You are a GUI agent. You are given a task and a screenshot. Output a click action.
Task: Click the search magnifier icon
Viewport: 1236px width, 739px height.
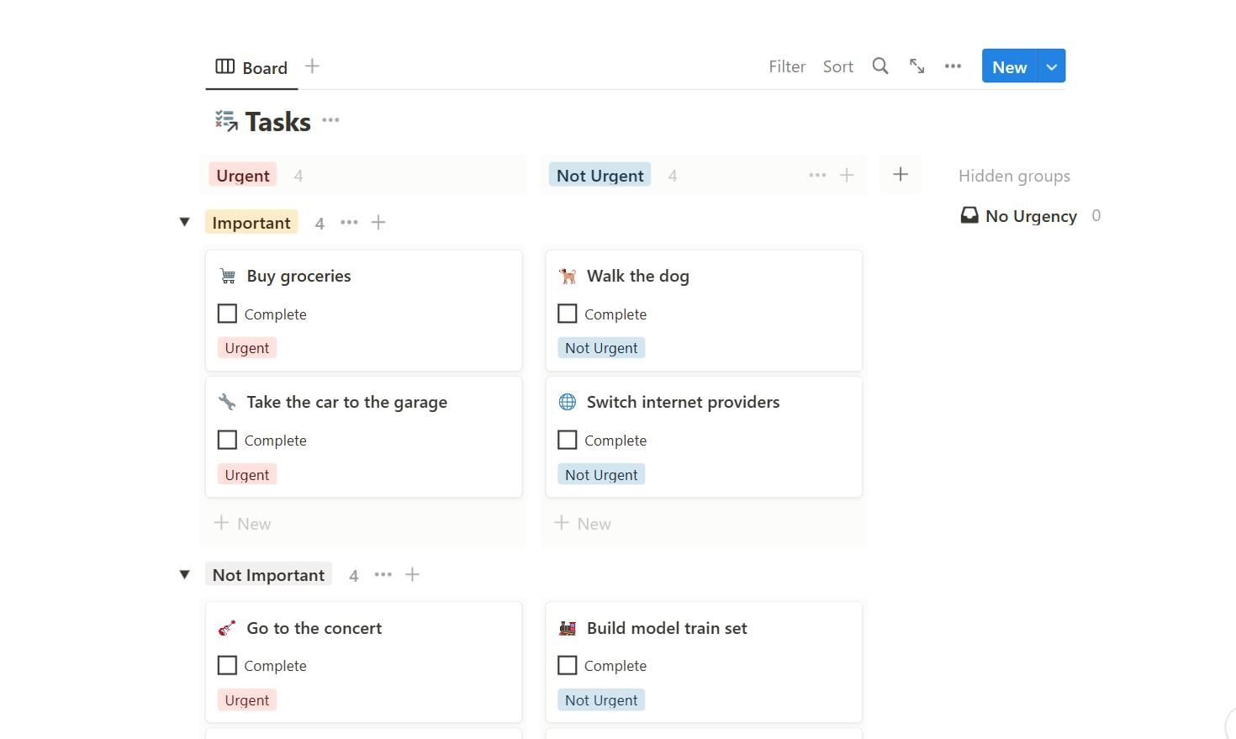(879, 66)
